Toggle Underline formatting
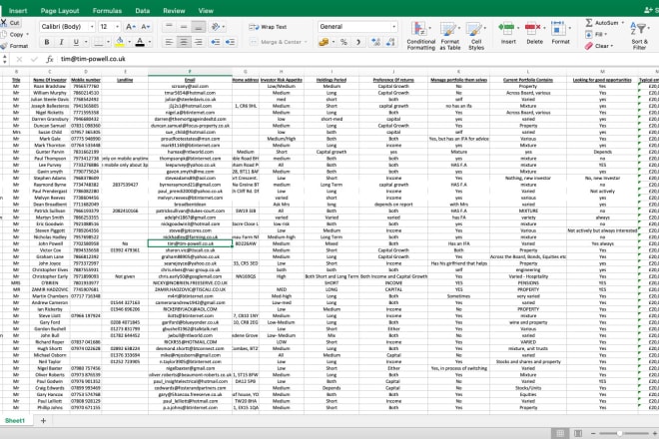This screenshot has width=659, height=439. pos(76,42)
